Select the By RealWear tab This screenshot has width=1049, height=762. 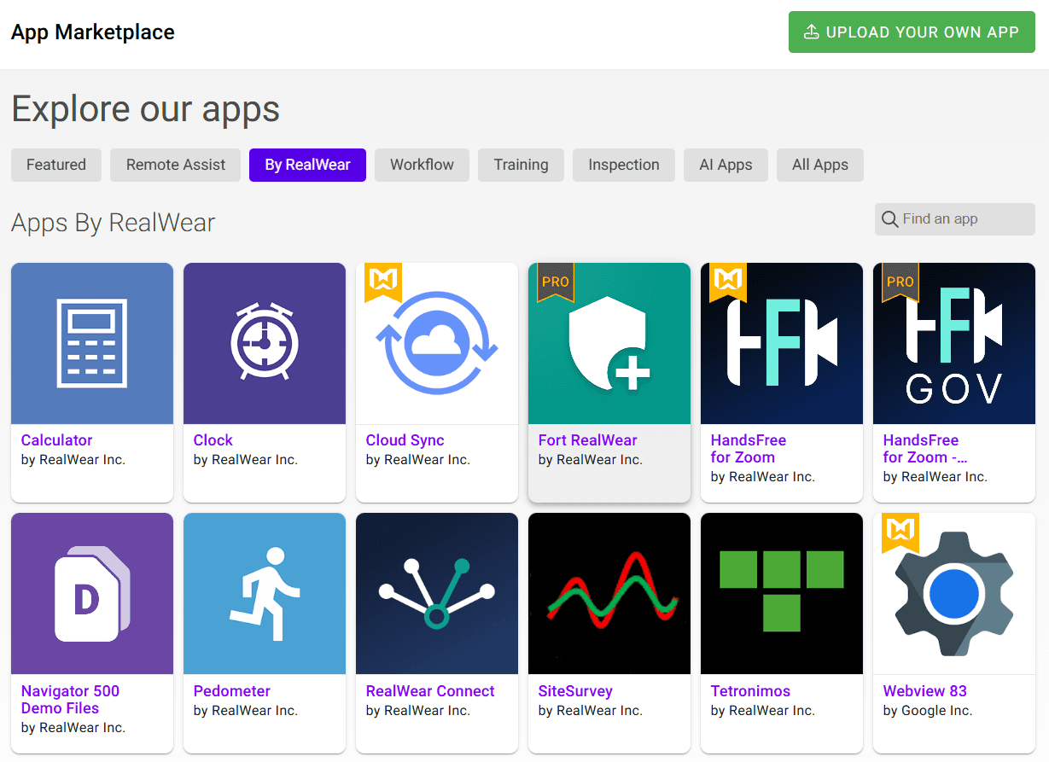click(307, 165)
